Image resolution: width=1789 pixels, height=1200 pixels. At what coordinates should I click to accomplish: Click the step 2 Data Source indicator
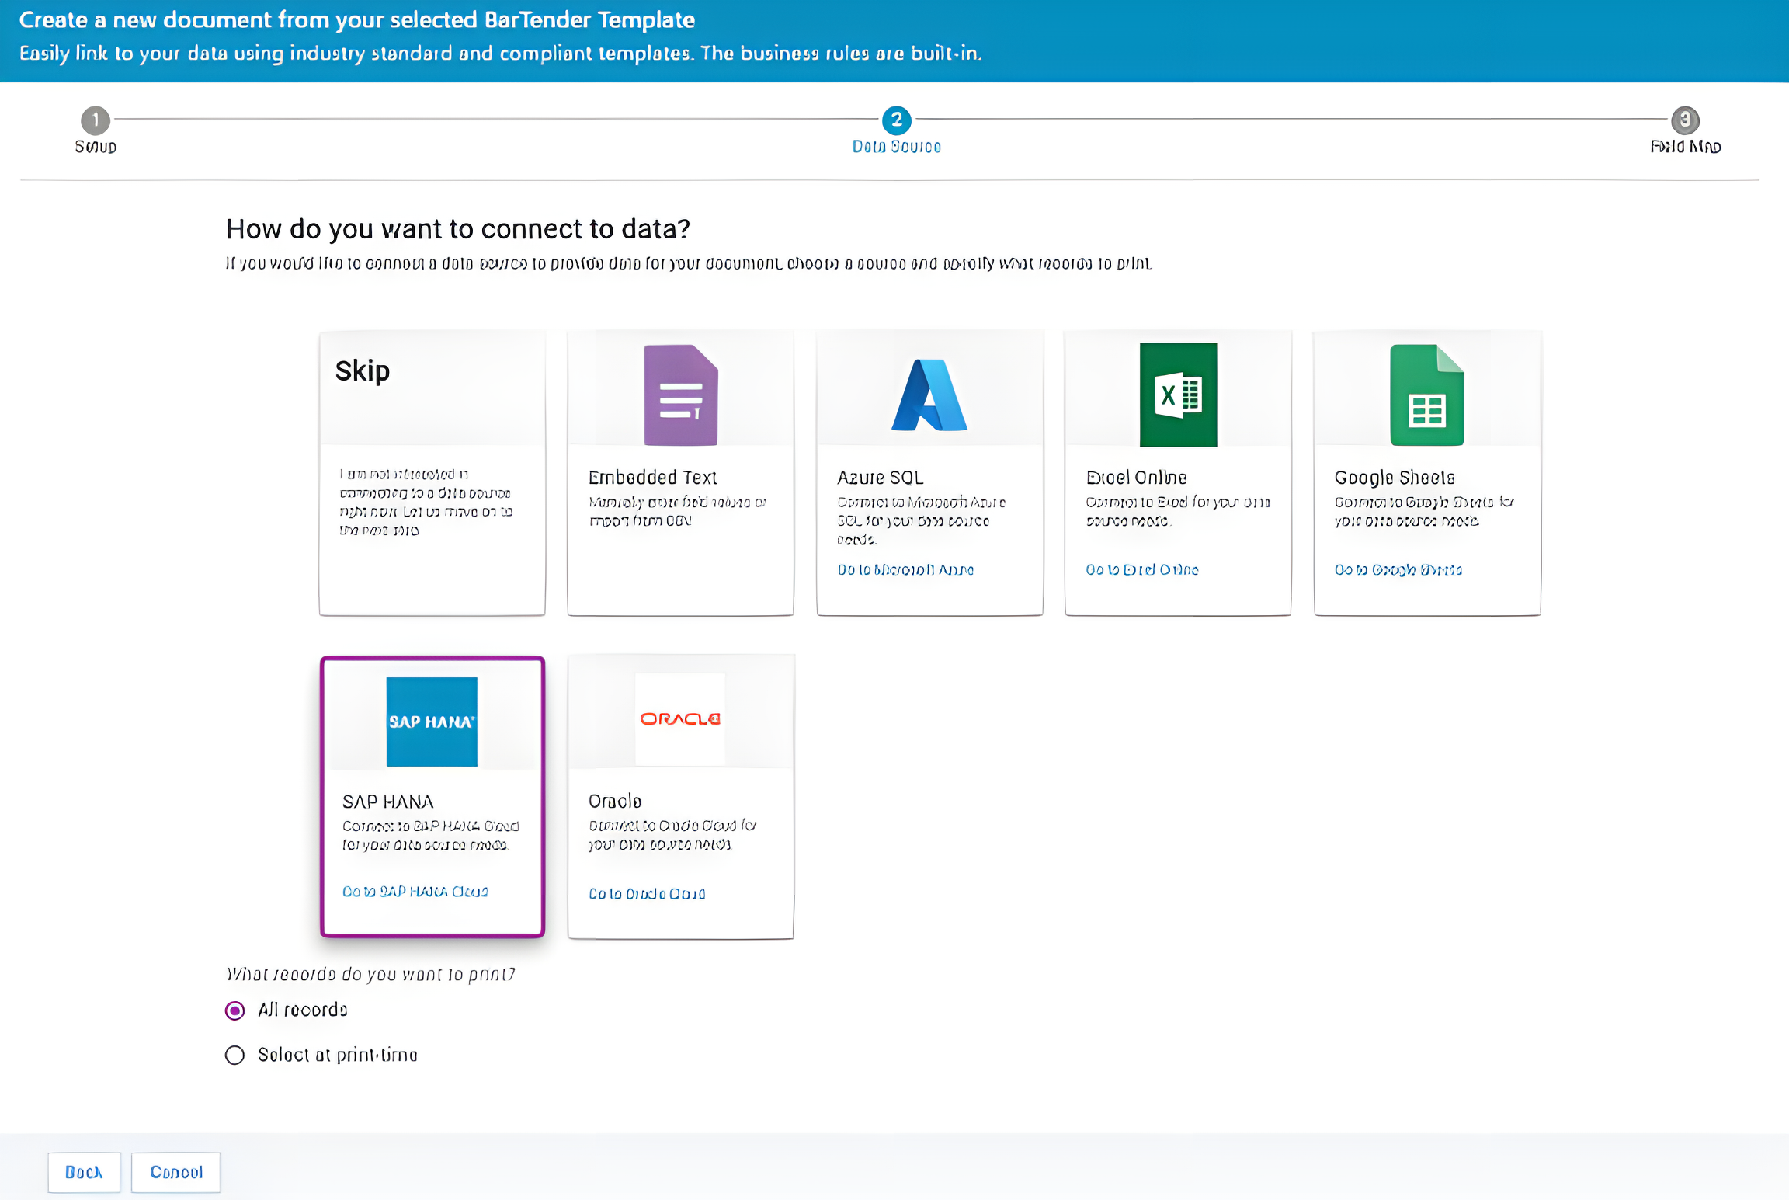click(x=896, y=120)
